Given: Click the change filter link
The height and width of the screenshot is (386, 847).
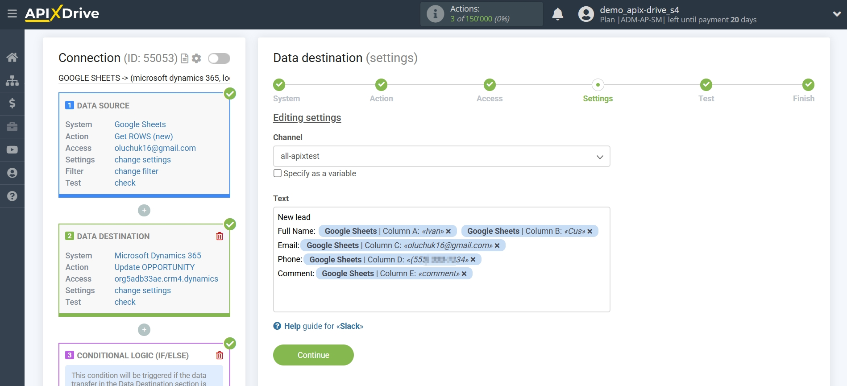Looking at the screenshot, I should pyautogui.click(x=137, y=171).
